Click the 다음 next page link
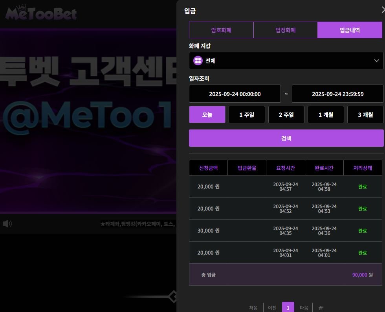 [304, 308]
